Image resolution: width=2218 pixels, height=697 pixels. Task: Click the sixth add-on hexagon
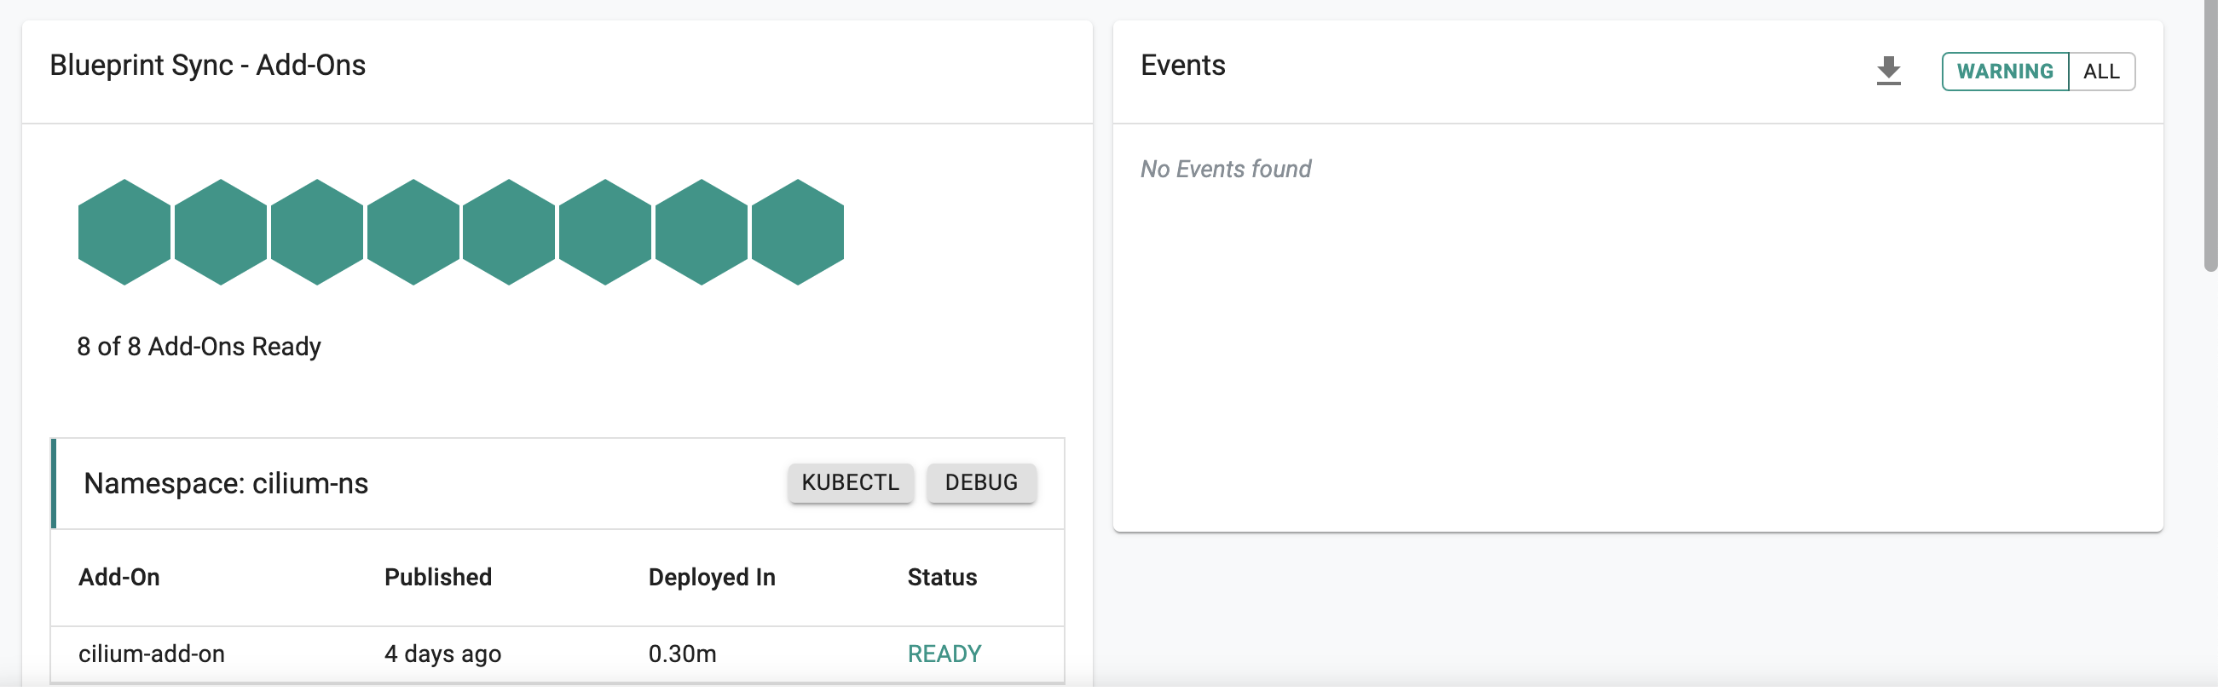pos(605,233)
